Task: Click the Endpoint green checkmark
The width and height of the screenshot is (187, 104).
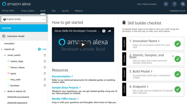Action: click(177, 89)
